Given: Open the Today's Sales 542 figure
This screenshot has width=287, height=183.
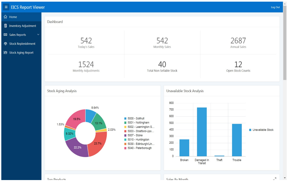Looking at the screenshot, I should 86,40.
